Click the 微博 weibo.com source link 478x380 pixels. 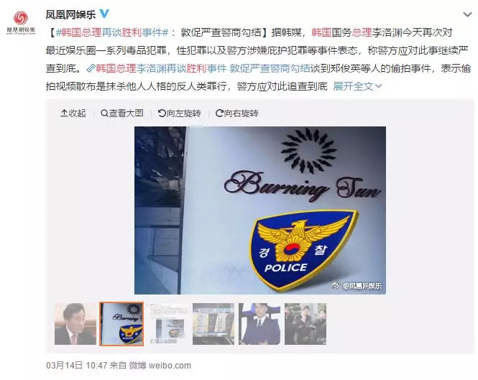tap(160, 365)
